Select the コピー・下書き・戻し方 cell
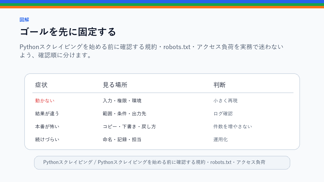Screen dimensions: 324x182 point(129,126)
